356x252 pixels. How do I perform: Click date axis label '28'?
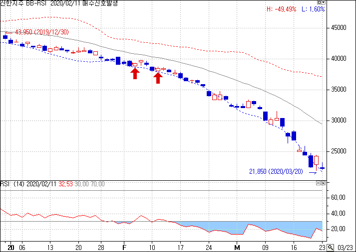click(x=101, y=248)
